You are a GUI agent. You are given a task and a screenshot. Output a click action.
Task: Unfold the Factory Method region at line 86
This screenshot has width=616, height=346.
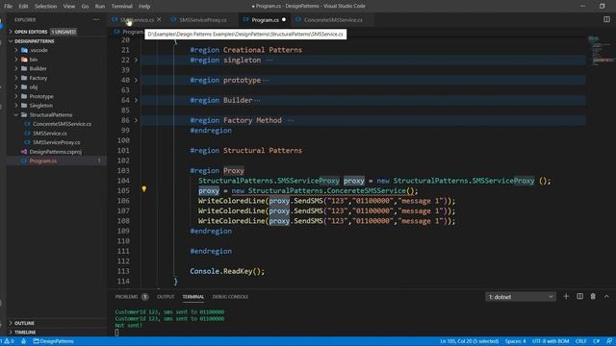(x=136, y=120)
